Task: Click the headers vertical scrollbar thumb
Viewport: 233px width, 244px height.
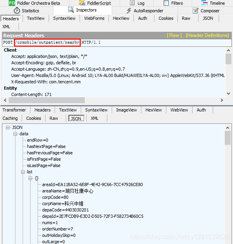Action: [228, 59]
